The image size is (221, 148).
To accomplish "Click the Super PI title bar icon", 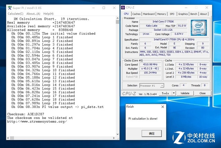I will point(4,8).
